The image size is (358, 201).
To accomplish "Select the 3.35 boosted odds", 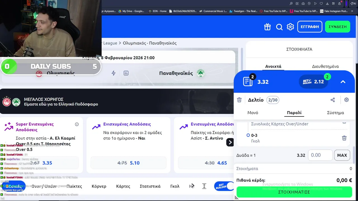I will pyautogui.click(x=47, y=163).
